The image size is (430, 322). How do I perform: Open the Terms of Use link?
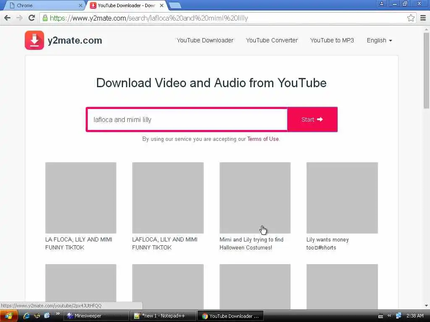(x=263, y=139)
